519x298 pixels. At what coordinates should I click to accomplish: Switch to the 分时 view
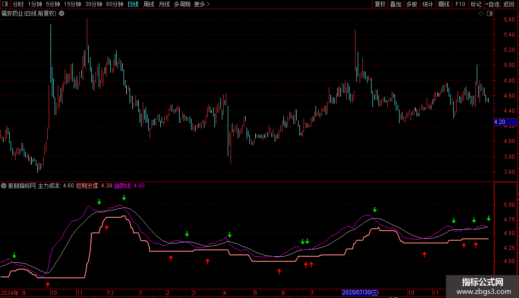(18, 4)
